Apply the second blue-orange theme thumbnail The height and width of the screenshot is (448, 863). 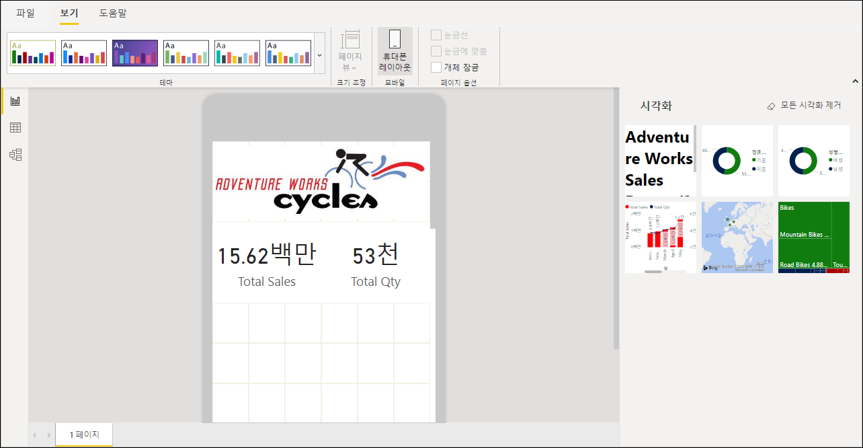pos(84,53)
